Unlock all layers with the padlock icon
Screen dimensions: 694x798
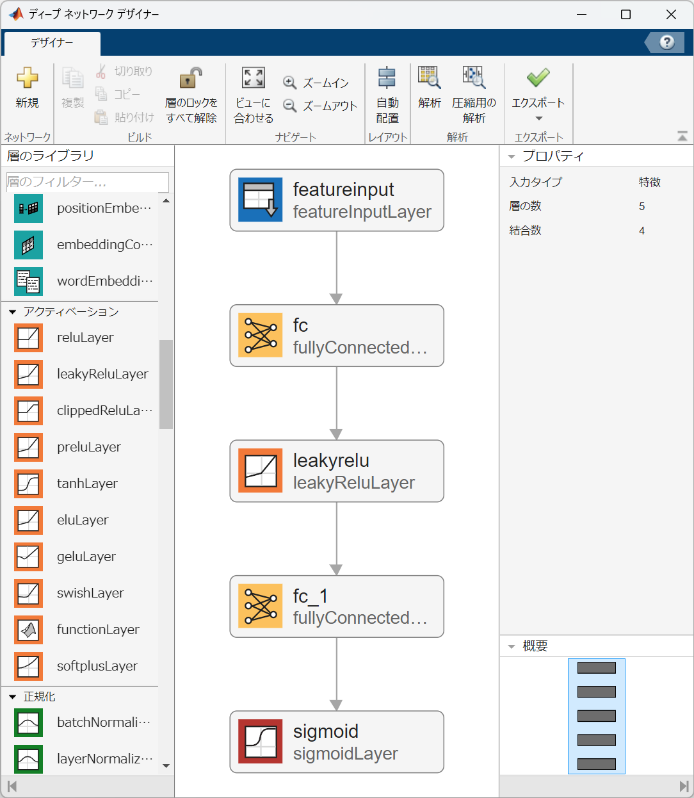[191, 78]
